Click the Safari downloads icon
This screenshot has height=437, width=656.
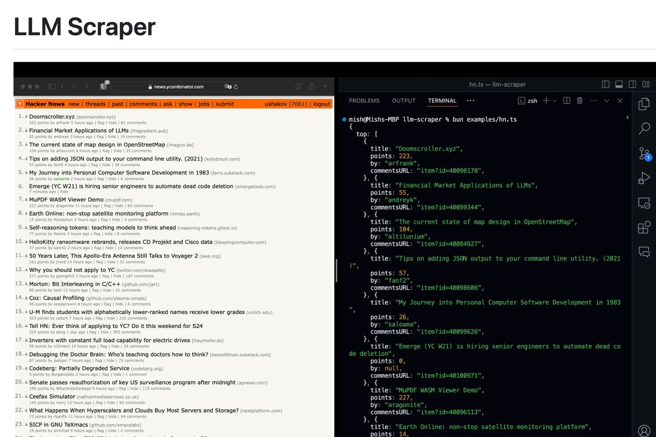pos(298,86)
